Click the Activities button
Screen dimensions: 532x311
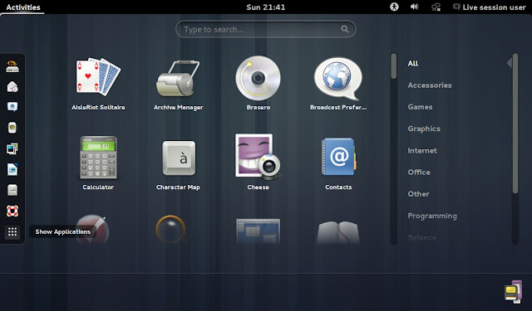tap(23, 7)
